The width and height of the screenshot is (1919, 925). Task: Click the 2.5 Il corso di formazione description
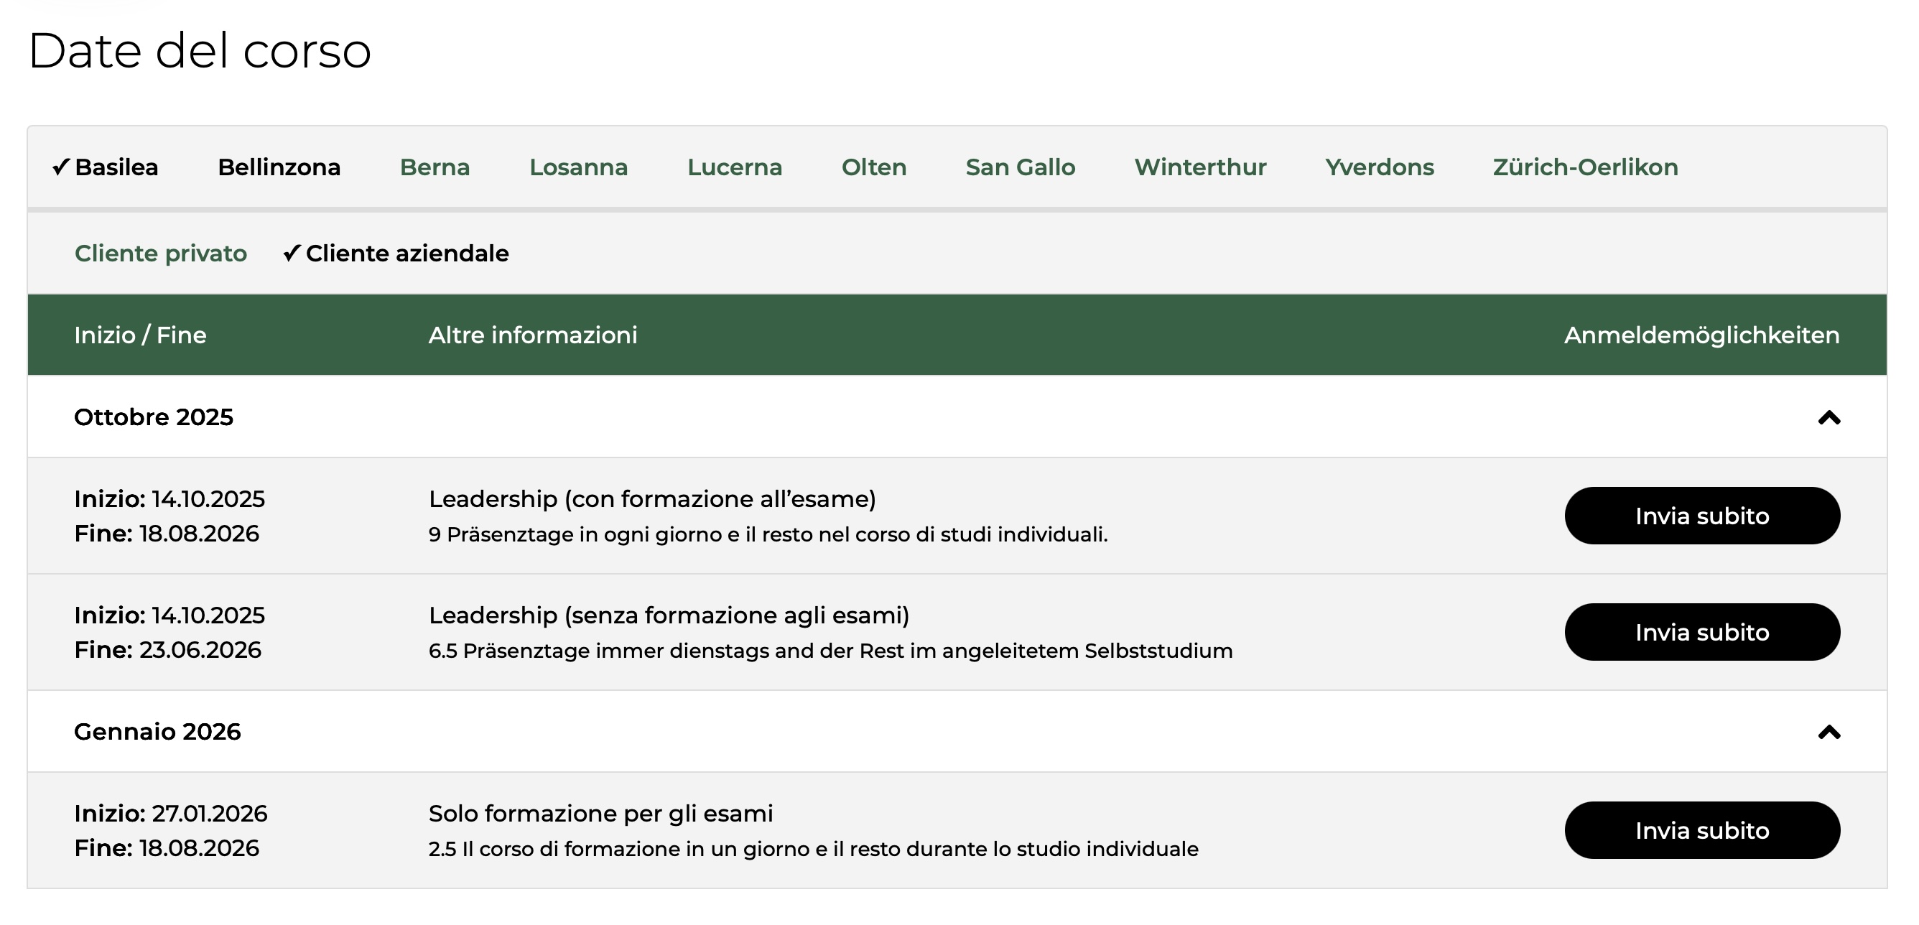(814, 848)
